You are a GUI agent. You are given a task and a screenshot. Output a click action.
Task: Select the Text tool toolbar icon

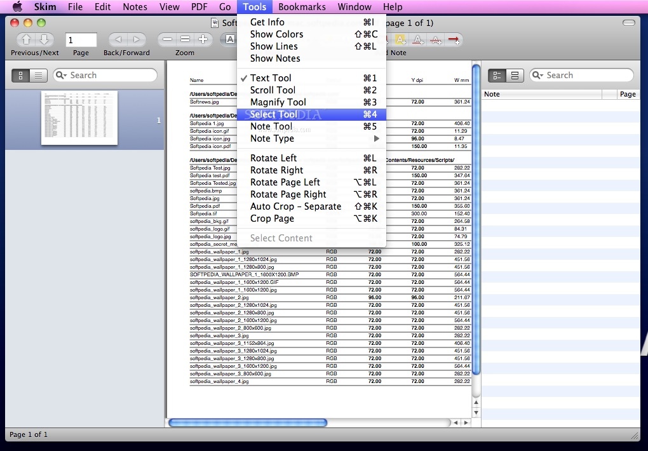[230, 39]
